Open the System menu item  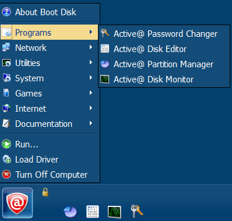click(50, 78)
